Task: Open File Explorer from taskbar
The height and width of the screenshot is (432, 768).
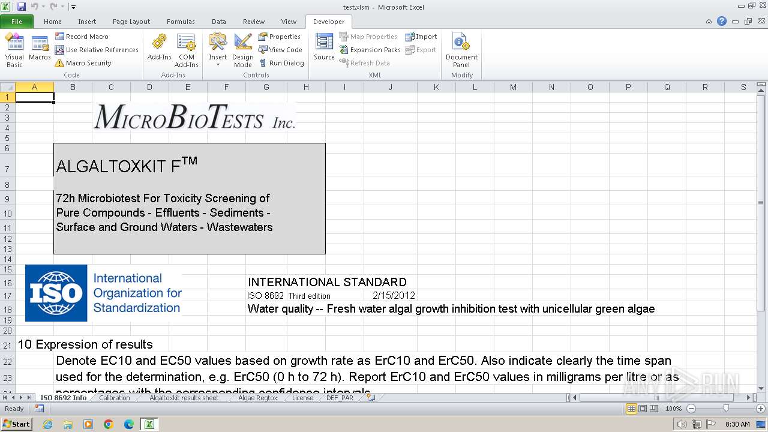Action: pos(68,424)
